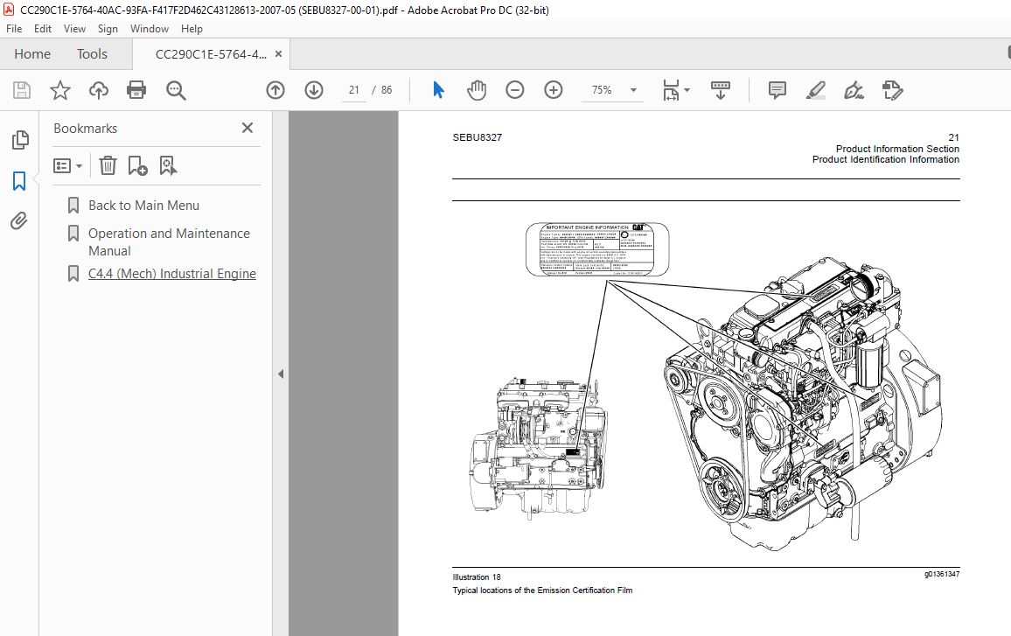Print the document

click(x=136, y=90)
